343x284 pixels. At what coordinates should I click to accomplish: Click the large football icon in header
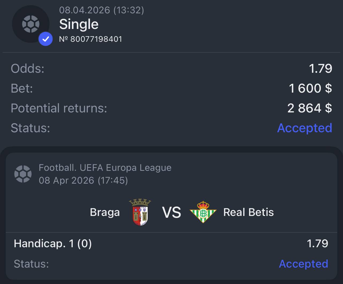[31, 24]
